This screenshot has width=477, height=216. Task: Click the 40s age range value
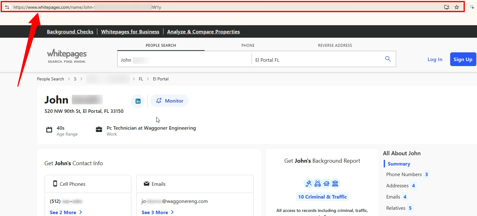pyautogui.click(x=61, y=128)
